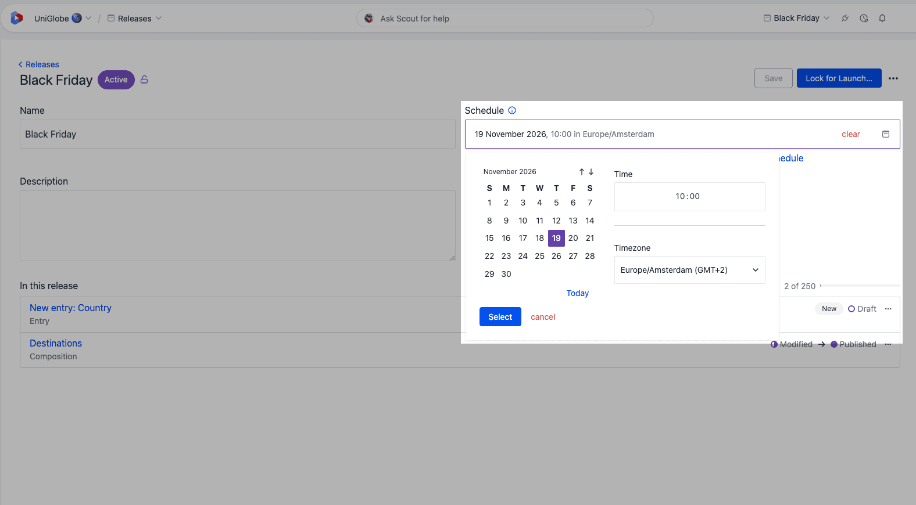Screen dimensions: 916x505
Task: Click the Ask Scout for help search box
Action: (x=504, y=19)
